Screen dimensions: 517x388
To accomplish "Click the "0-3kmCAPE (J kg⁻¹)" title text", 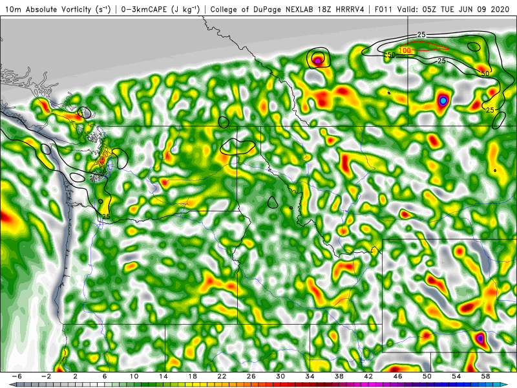I will coord(160,10).
